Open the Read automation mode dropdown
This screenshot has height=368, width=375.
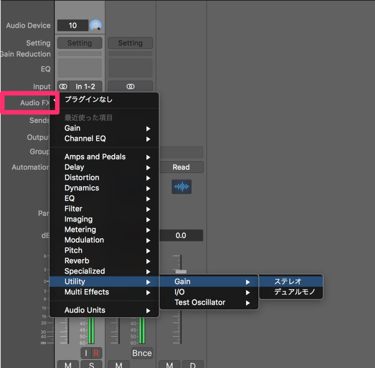181,167
